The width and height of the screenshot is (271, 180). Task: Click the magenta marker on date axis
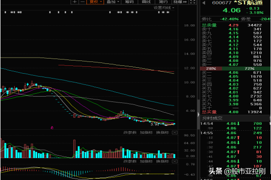pyautogui.click(x=52, y=128)
